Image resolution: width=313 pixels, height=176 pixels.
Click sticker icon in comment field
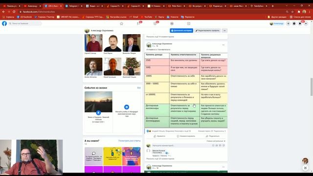(224, 146)
